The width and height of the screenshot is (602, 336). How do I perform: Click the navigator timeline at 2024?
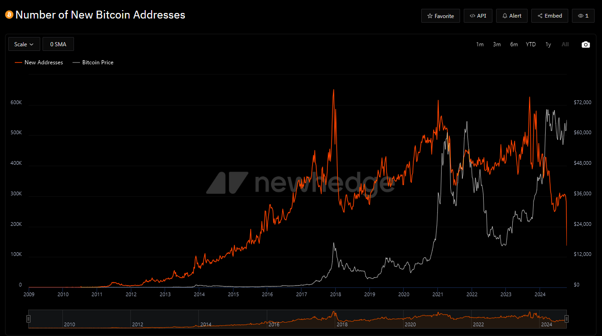click(547, 325)
